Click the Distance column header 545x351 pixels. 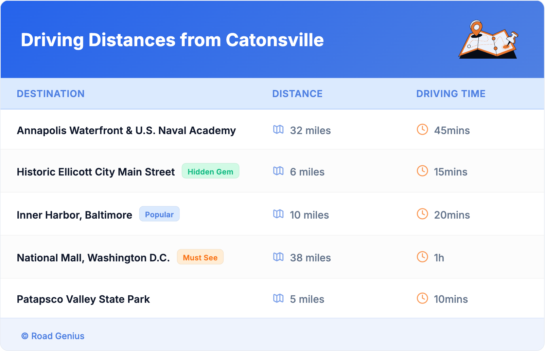(297, 94)
